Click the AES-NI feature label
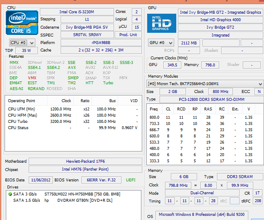 tap(16, 88)
